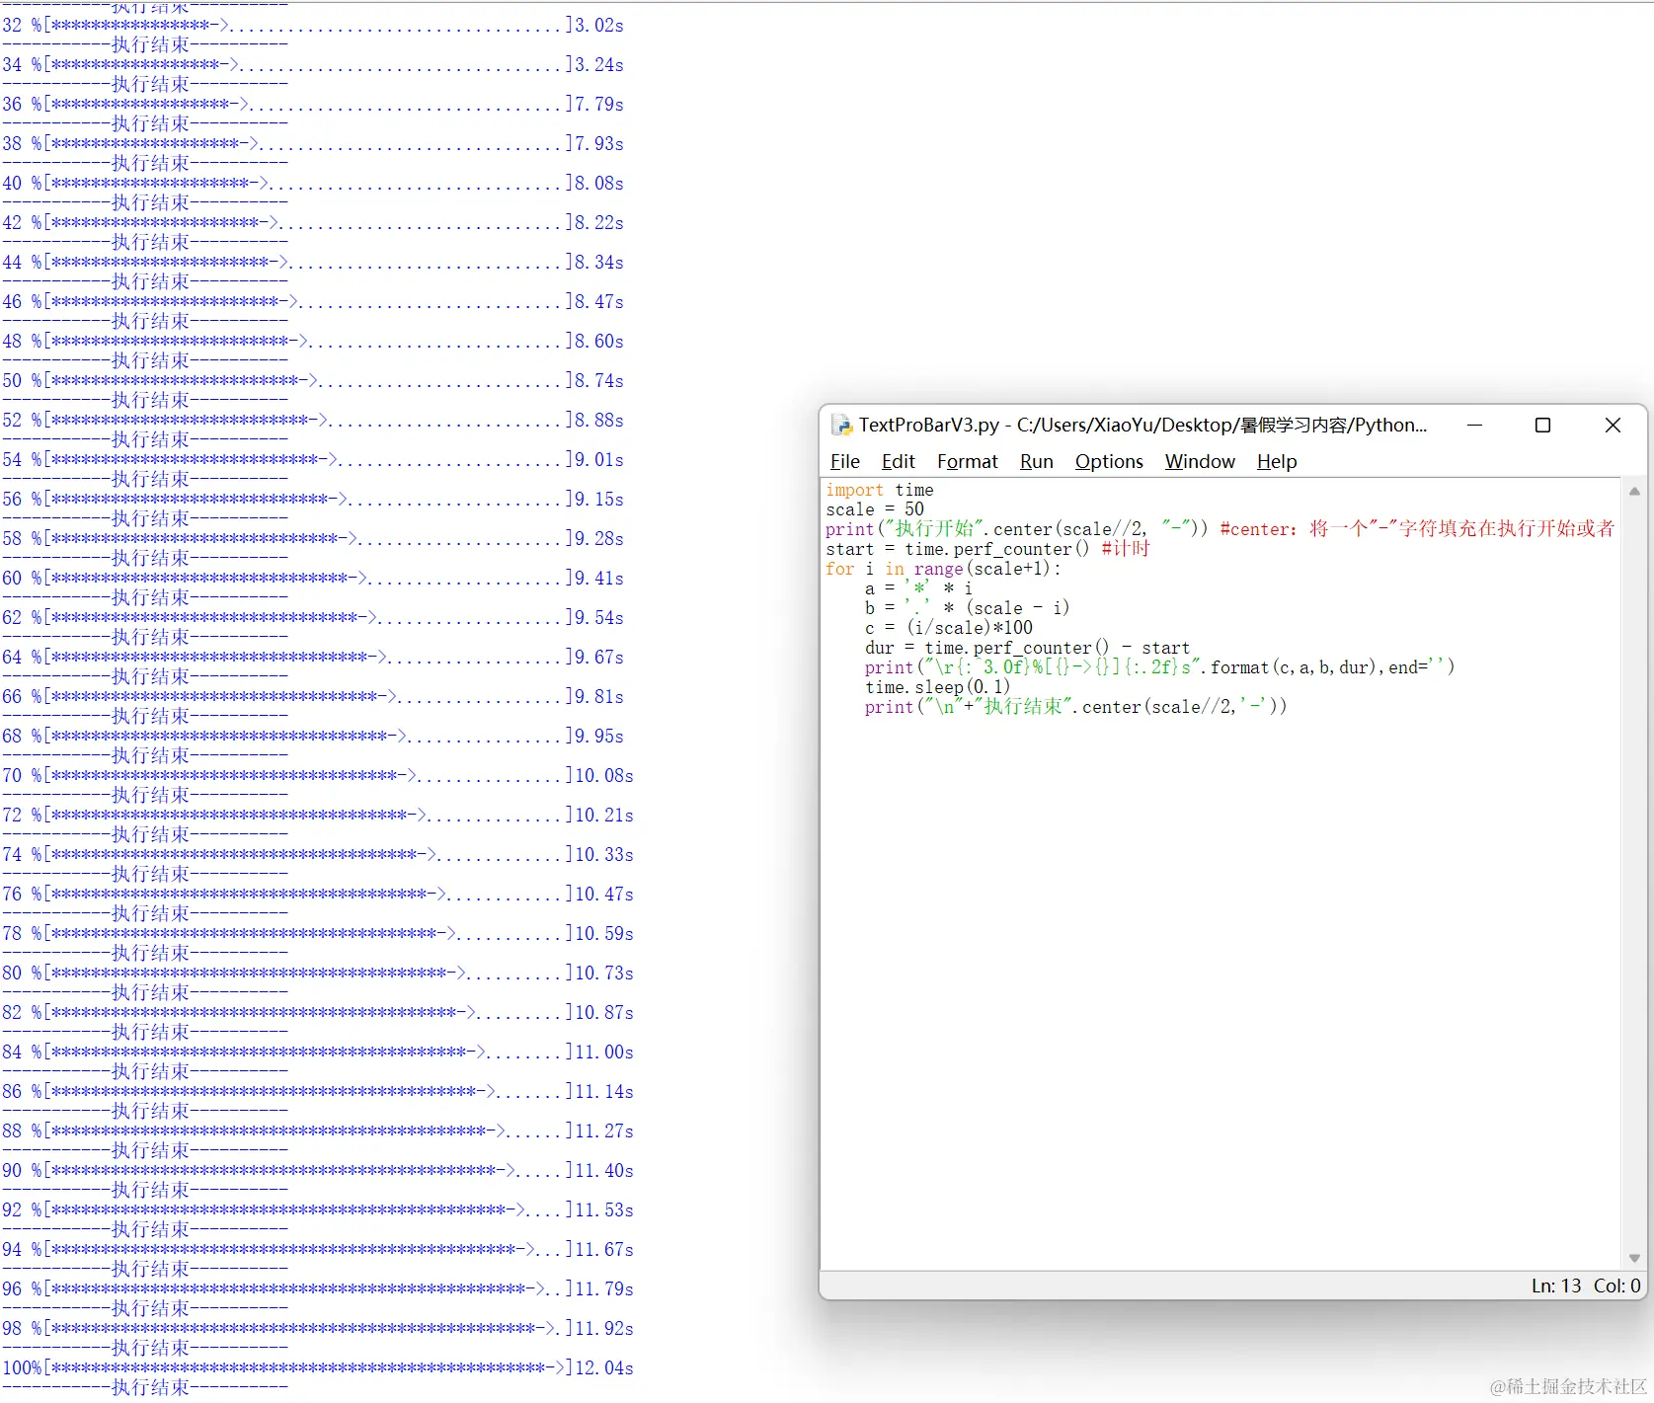Click the 'for i in range(scale+1):' line
The width and height of the screenshot is (1654, 1403).
pyautogui.click(x=943, y=569)
